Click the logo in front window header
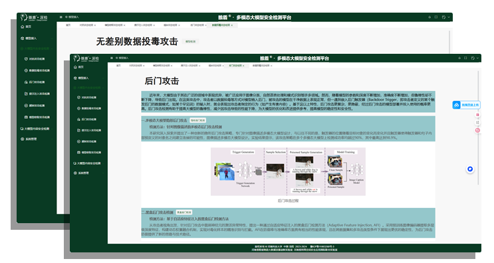 pos(86,58)
